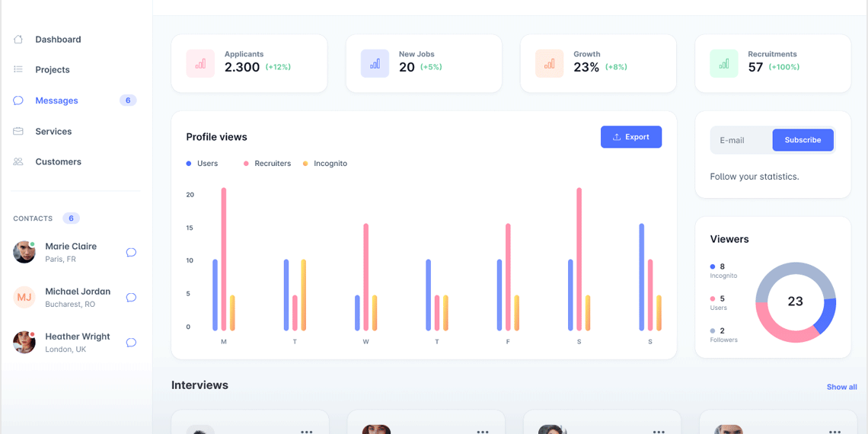This screenshot has width=868, height=434.
Task: Open options menu on first interview card
Action: pyautogui.click(x=306, y=431)
